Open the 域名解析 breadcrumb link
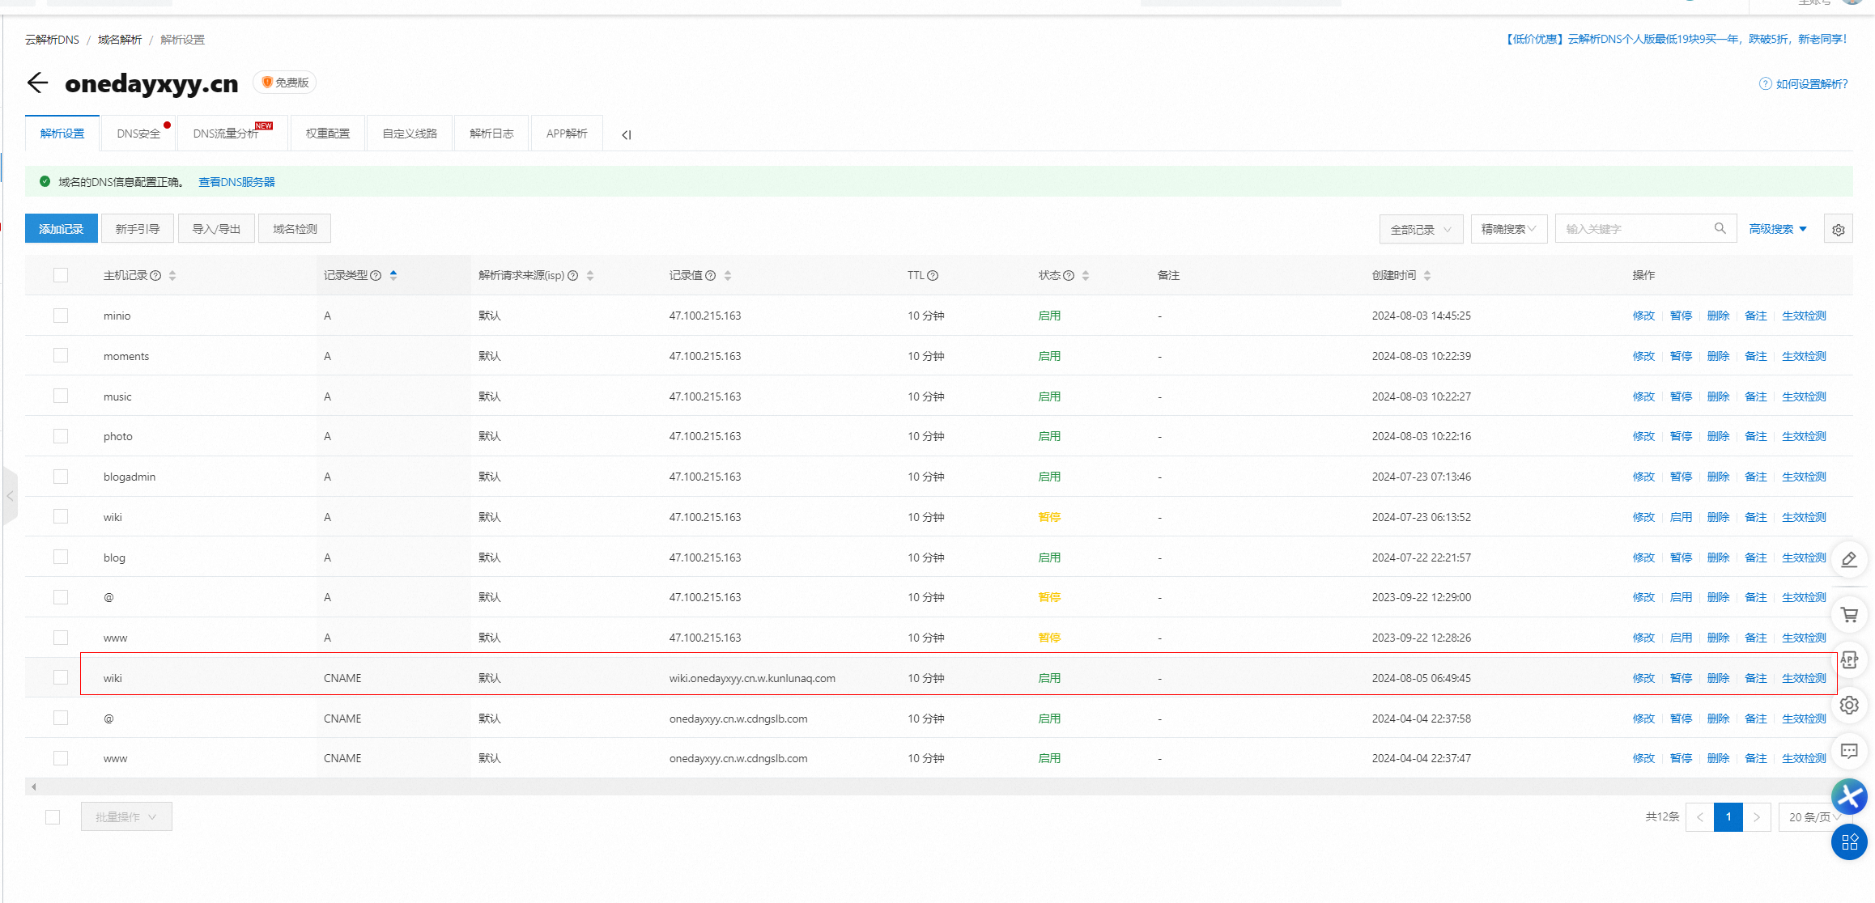 (x=120, y=40)
